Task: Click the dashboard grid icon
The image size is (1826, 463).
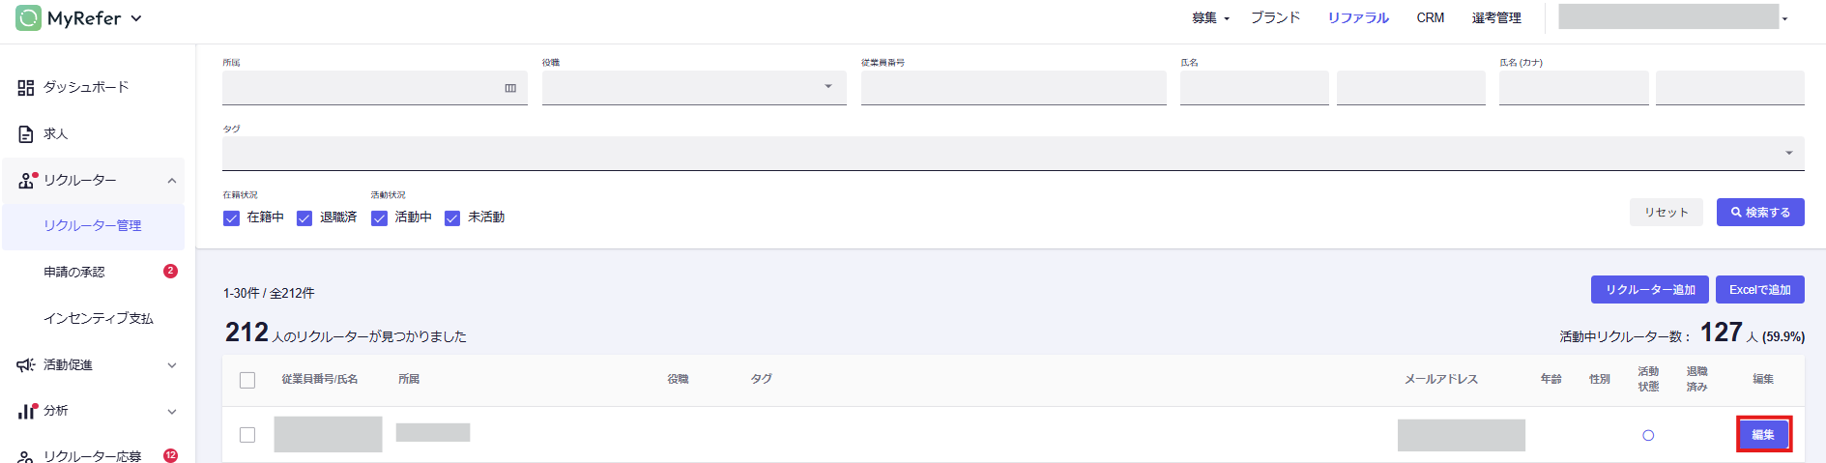Action: click(26, 88)
